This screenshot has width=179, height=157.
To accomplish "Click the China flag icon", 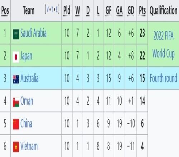I will (x=16, y=124).
